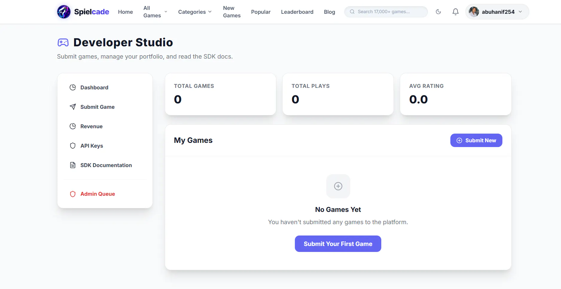Viewport: 561px width, 289px height.
Task: Click the TOTAL PLAYS stat label
Action: coord(311,86)
